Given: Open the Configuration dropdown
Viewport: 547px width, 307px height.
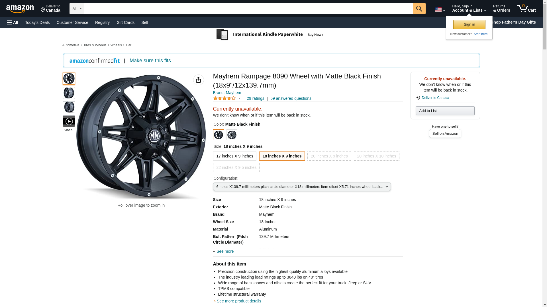Looking at the screenshot, I should click(302, 187).
